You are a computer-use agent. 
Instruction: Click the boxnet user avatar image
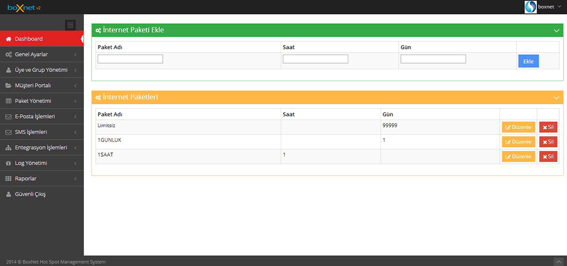pos(530,7)
